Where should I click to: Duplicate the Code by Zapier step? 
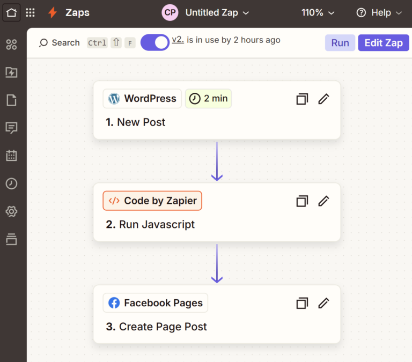click(303, 201)
